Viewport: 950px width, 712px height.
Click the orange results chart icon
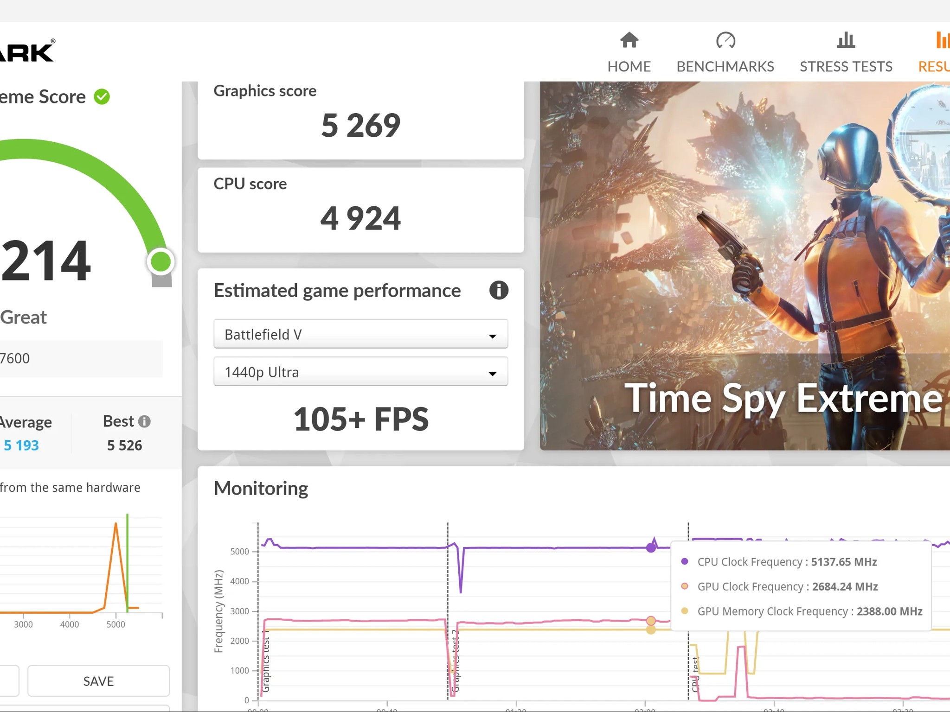pyautogui.click(x=942, y=40)
